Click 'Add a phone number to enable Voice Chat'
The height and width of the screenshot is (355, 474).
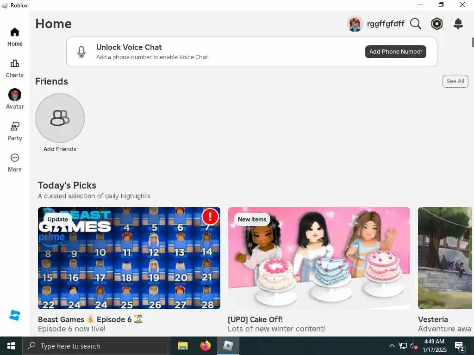153,57
